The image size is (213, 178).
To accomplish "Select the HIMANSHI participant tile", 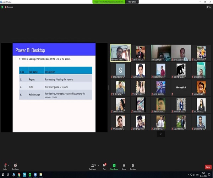I will click(x=181, y=105).
